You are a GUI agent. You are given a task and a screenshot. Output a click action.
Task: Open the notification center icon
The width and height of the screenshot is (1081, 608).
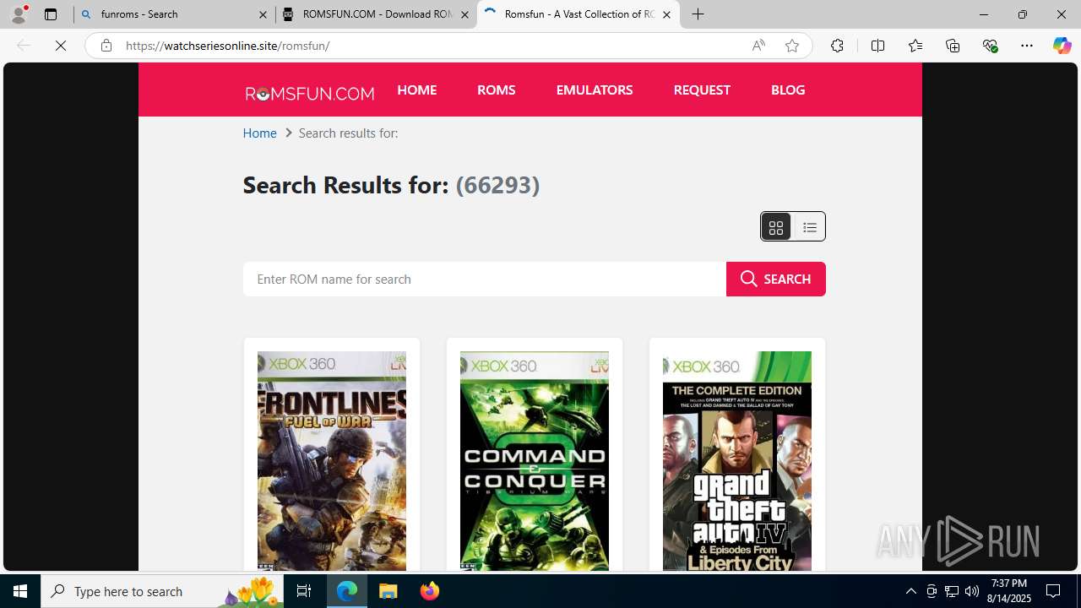pyautogui.click(x=1054, y=591)
